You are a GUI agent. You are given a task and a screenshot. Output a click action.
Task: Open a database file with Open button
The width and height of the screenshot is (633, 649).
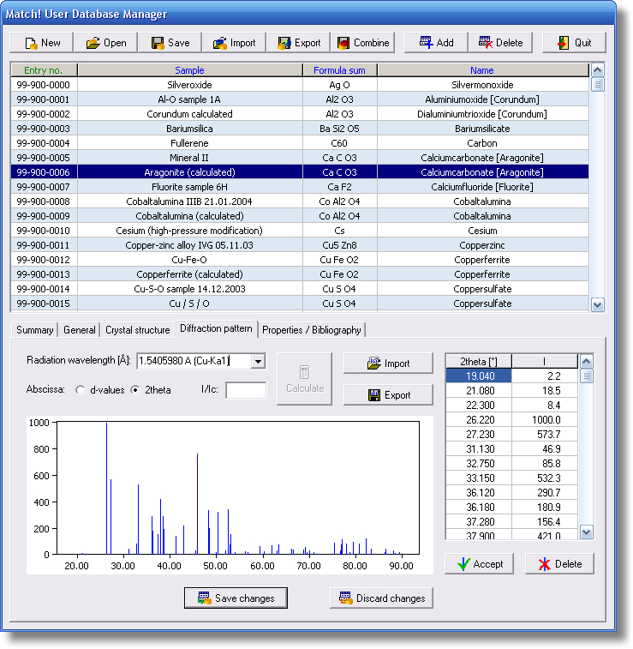(x=105, y=43)
